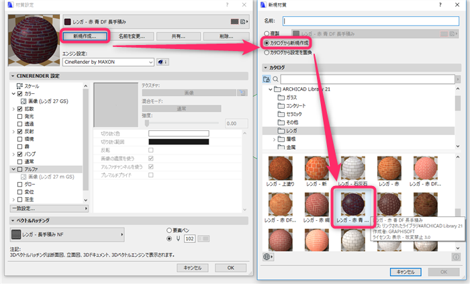
Task: Open the texture image browse icon next to 画像
Action: (242, 93)
